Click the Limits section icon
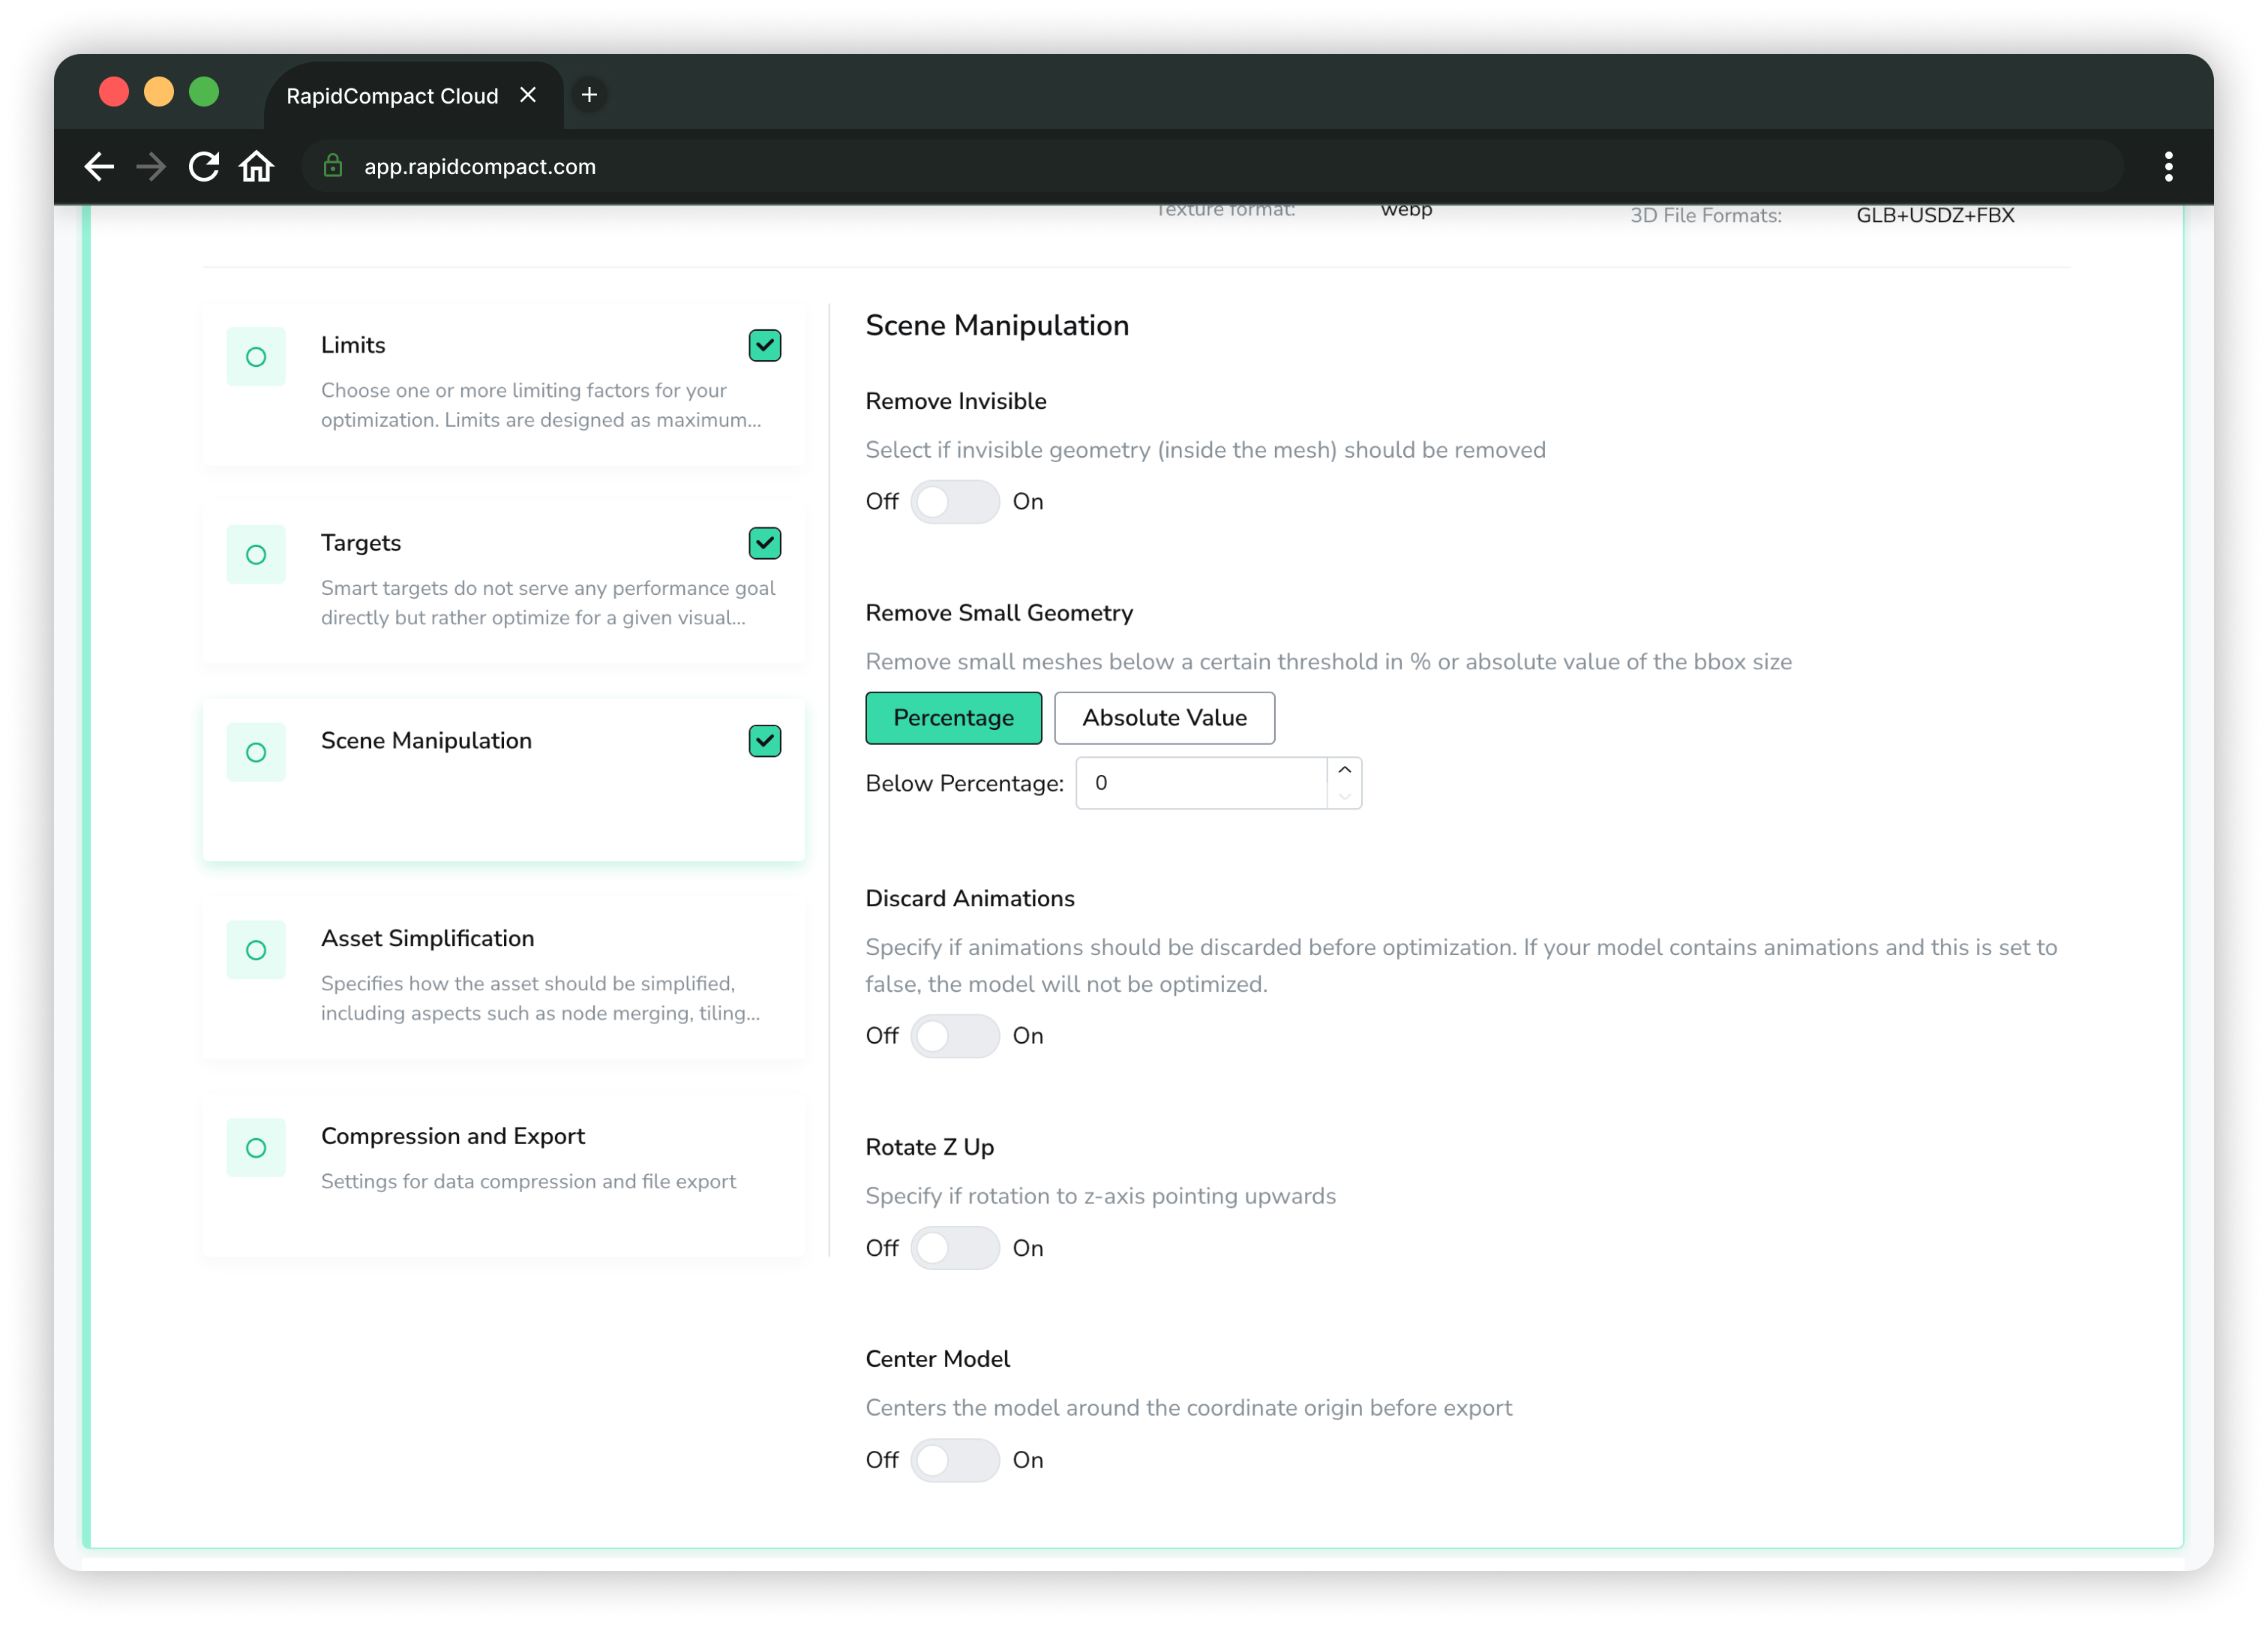The height and width of the screenshot is (1625, 2268). 256,356
